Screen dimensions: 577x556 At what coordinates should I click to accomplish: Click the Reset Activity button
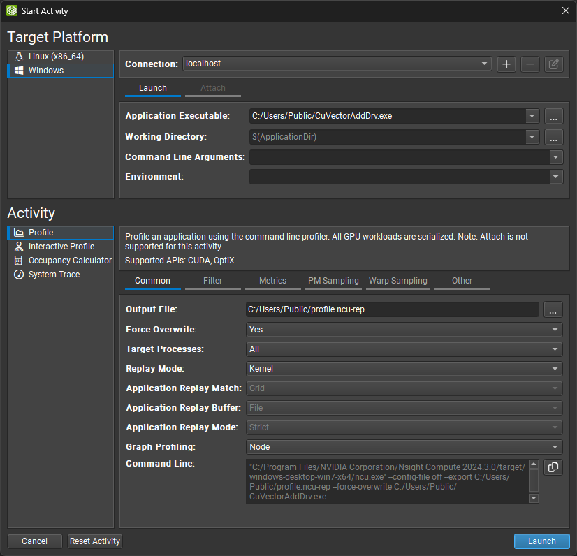94,541
